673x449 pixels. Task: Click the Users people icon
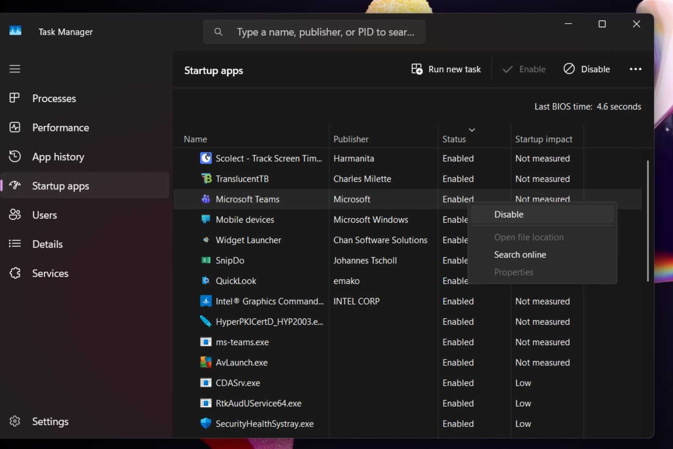[x=15, y=215]
